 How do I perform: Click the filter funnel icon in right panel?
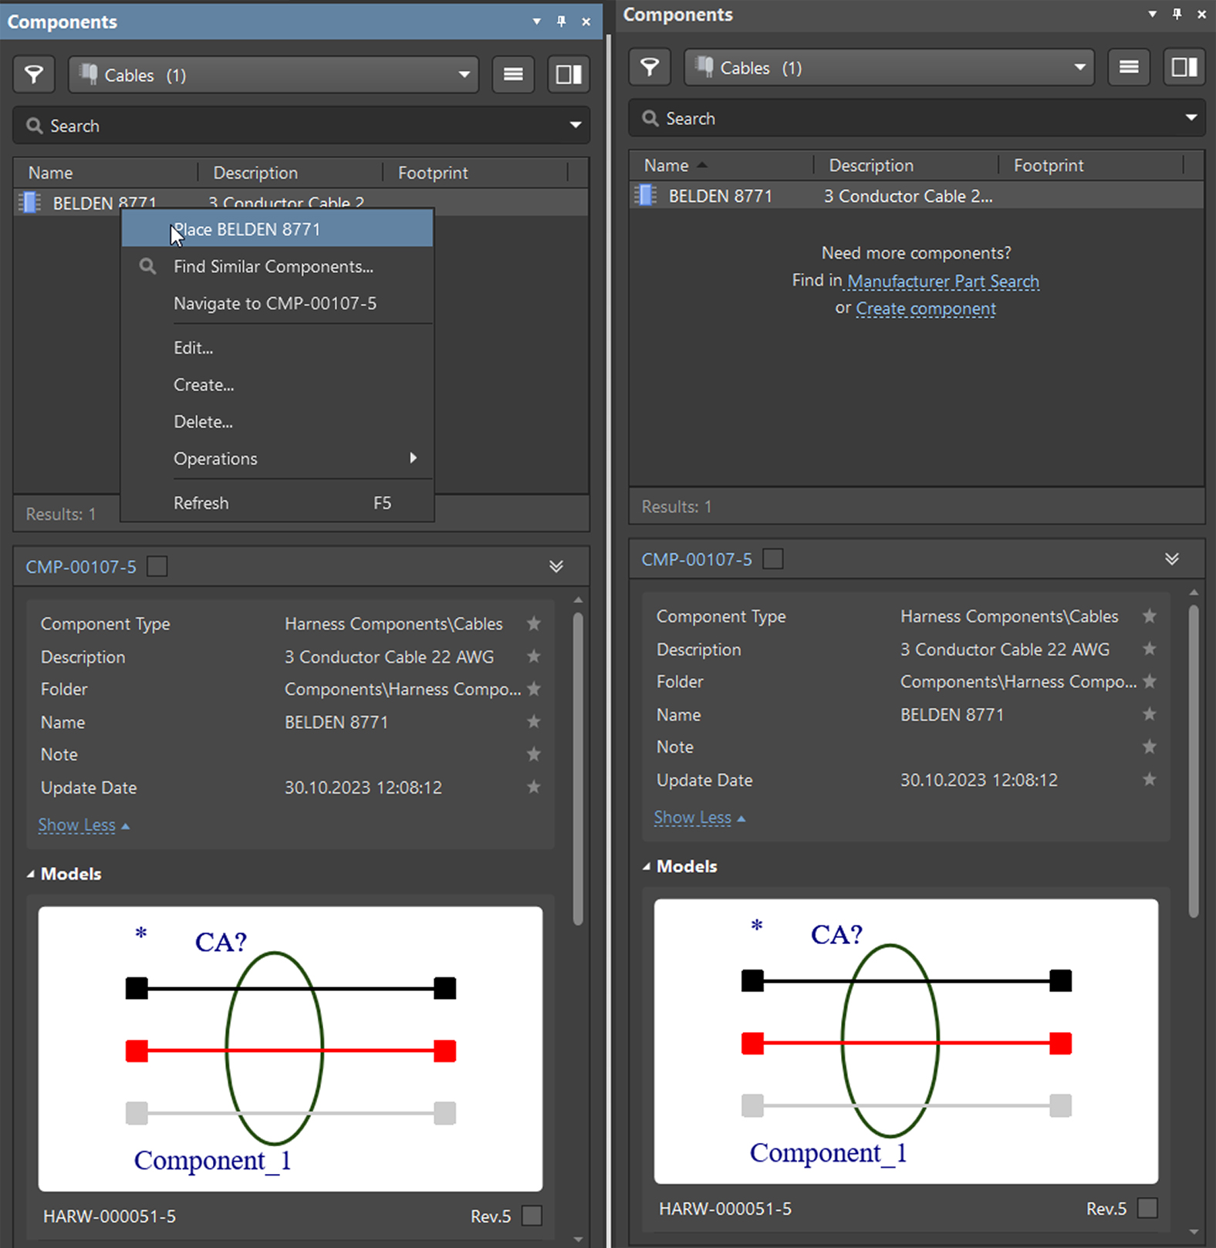650,68
